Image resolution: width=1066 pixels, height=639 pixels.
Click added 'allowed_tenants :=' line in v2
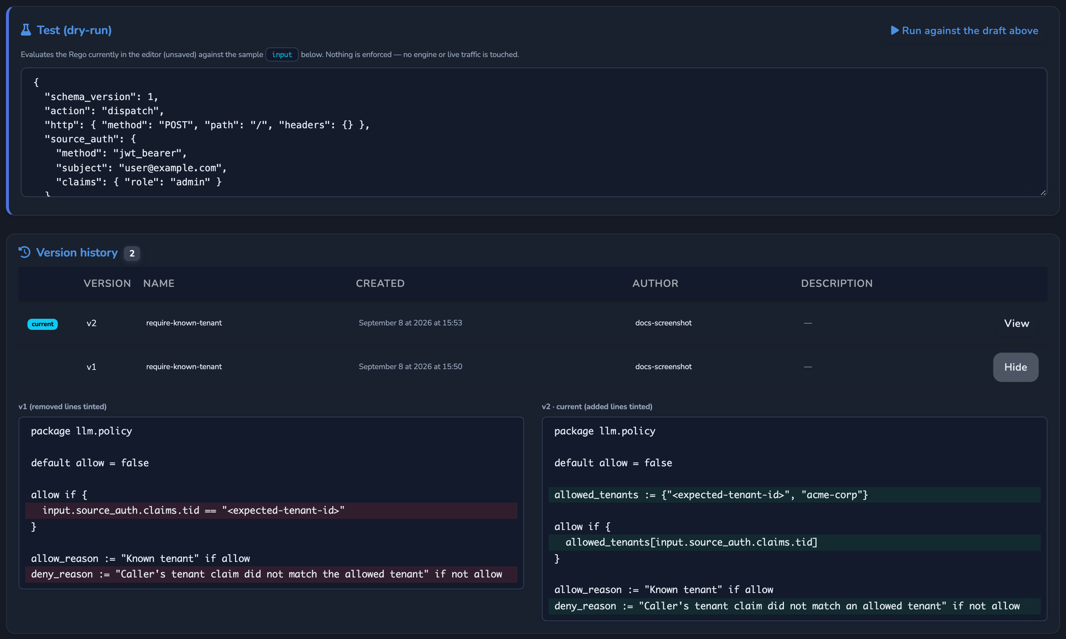[x=794, y=495]
